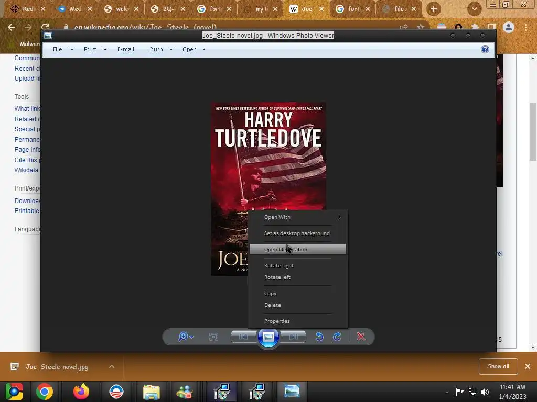
Task: Click the Action Center flag icon
Action: point(459,392)
